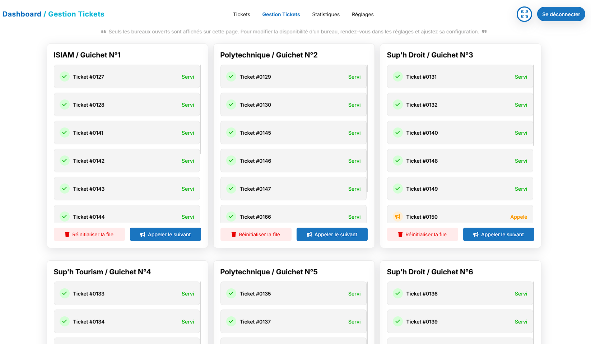Reset the queue for Sup'h Droit Guichet N°3

tap(422, 234)
